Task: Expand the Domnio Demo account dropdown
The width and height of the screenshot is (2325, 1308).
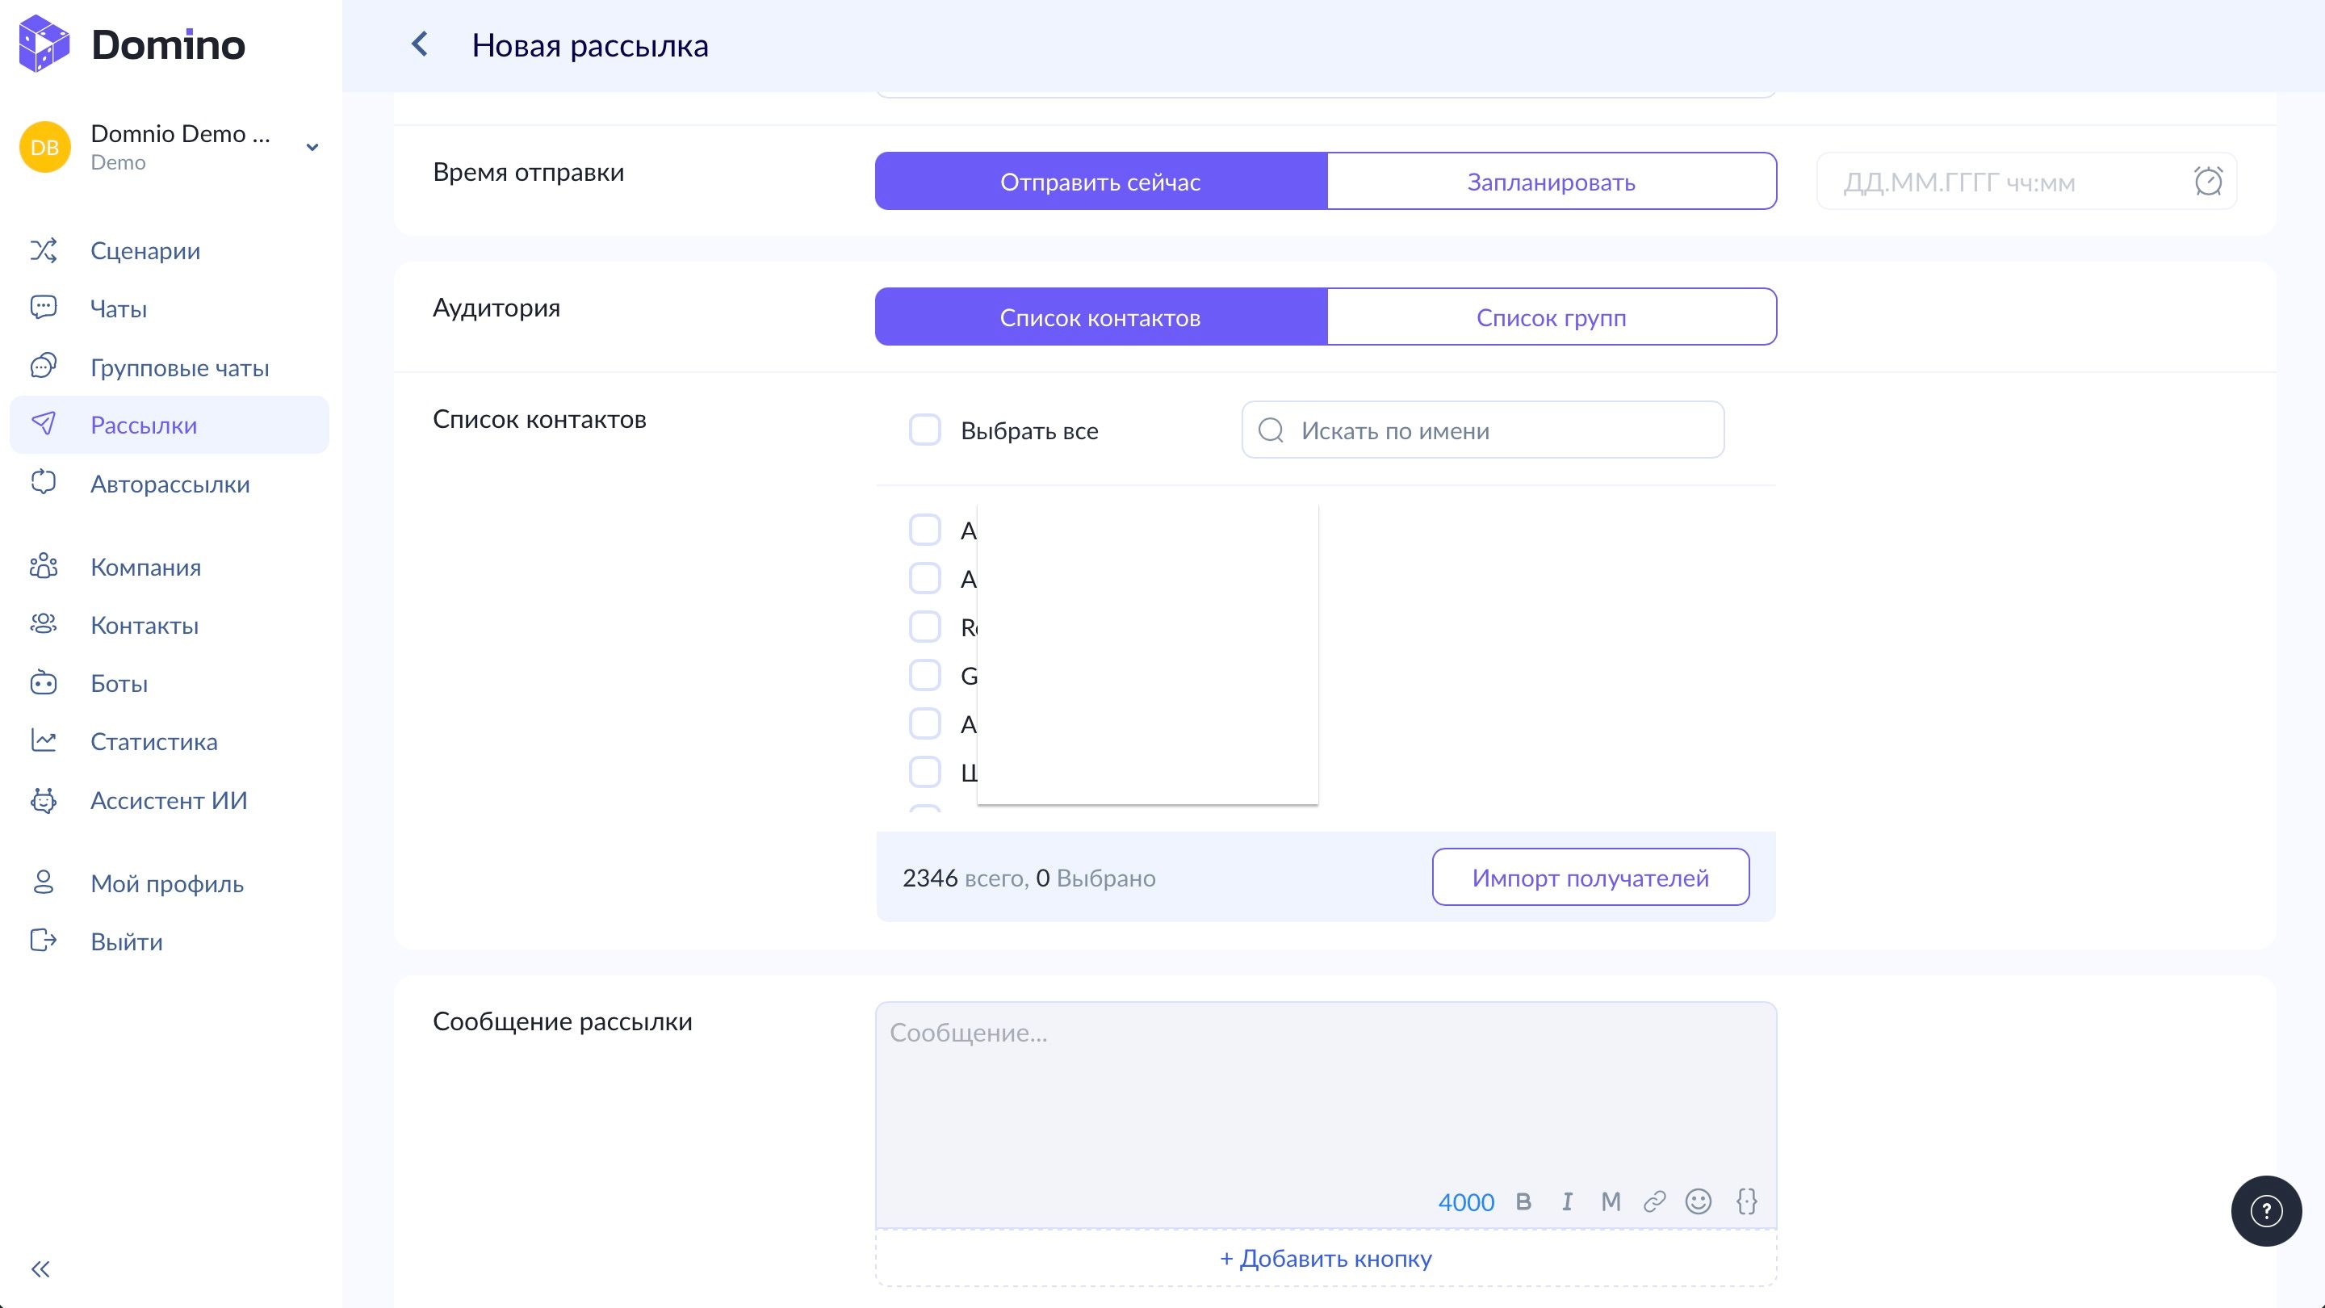Action: point(312,147)
